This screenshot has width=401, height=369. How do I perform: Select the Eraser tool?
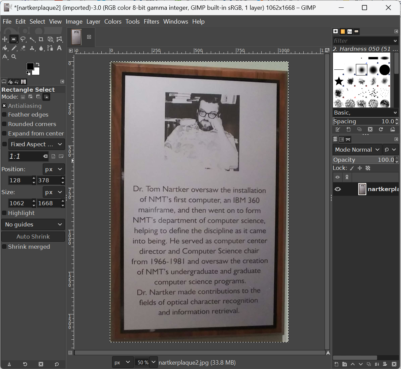tap(23, 48)
